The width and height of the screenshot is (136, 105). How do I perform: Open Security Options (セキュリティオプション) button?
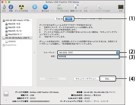(86, 79)
